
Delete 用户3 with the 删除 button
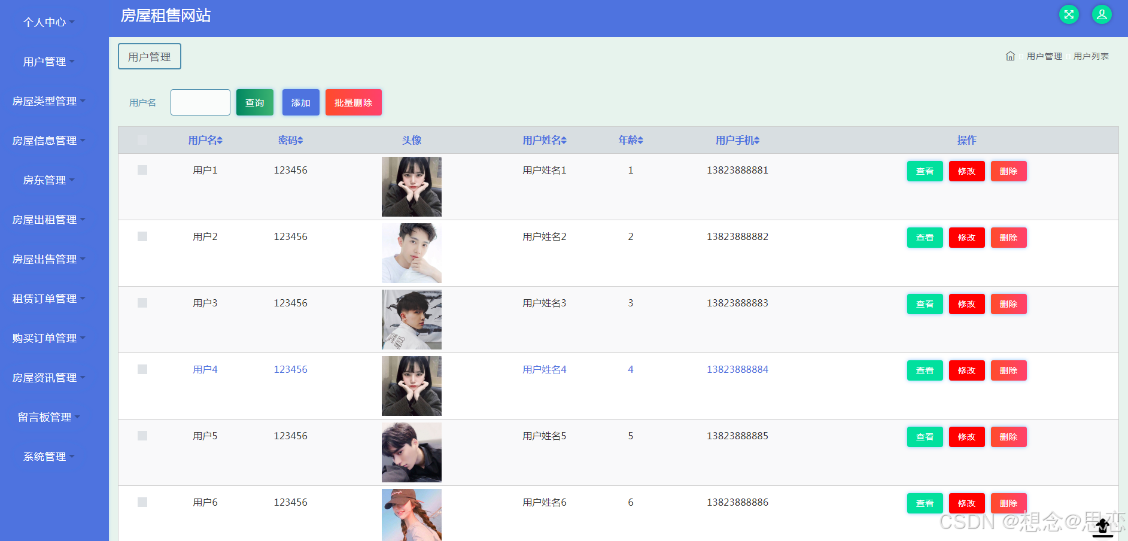point(1009,304)
